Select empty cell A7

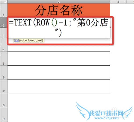click(x=59, y=86)
